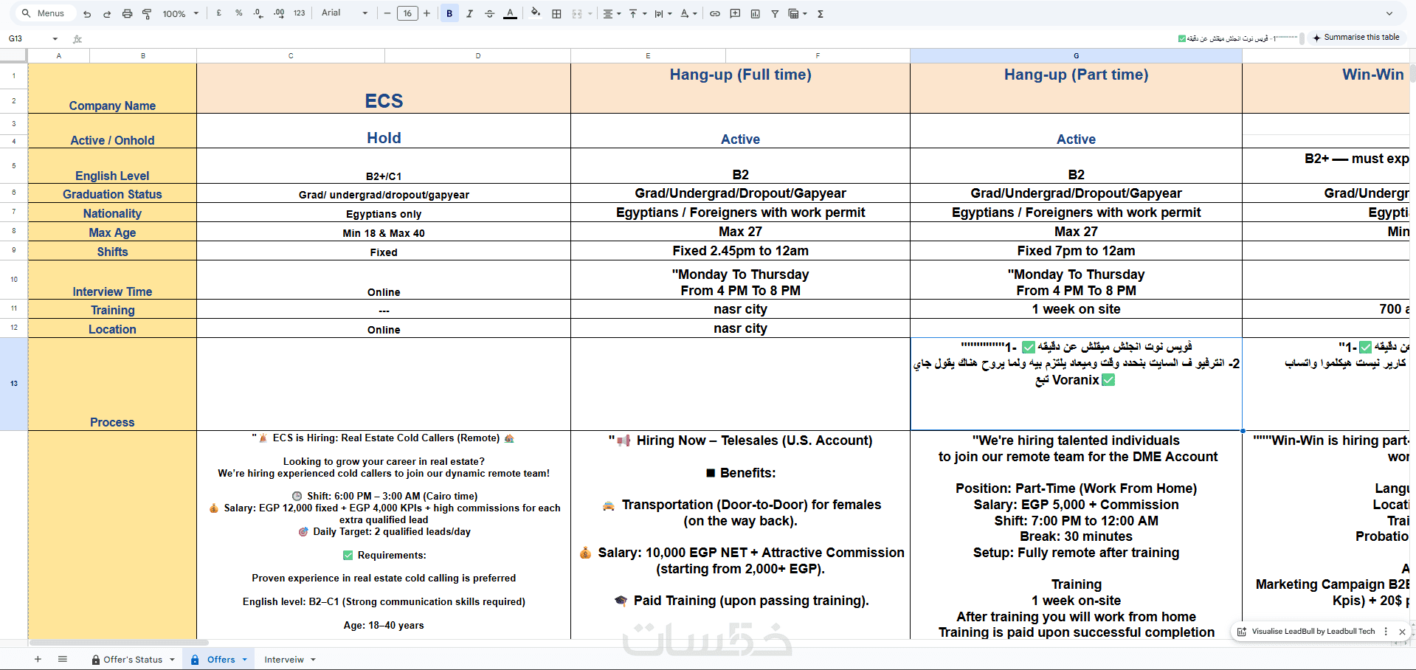The width and height of the screenshot is (1416, 670).
Task: Select column C header
Action: coord(291,56)
